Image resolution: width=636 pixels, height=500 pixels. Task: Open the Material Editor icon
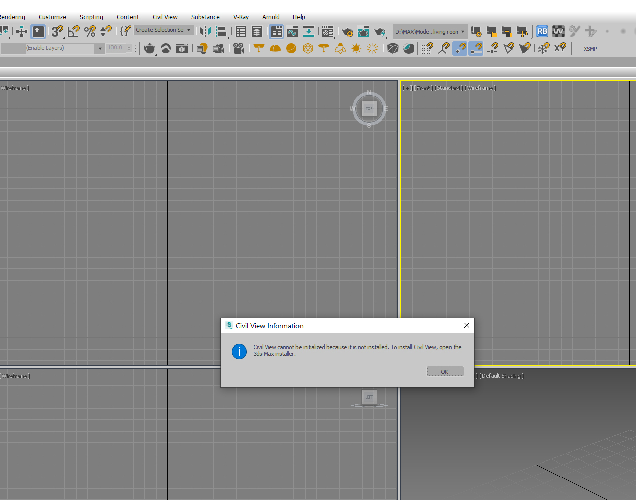pos(328,32)
